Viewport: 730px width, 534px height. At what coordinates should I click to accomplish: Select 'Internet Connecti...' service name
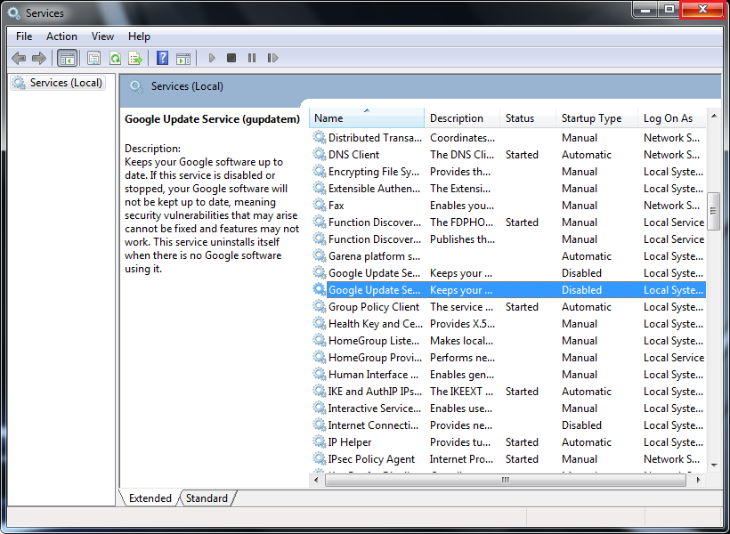tap(373, 425)
